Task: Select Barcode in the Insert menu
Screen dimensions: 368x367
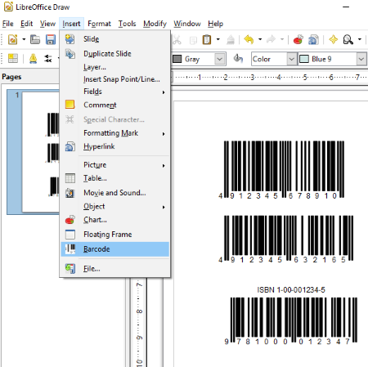Action: (115, 249)
